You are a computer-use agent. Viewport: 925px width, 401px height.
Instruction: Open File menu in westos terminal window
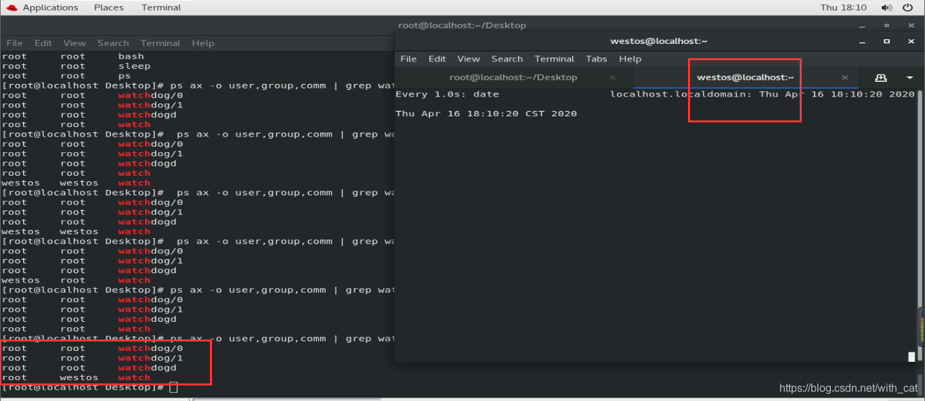click(408, 59)
